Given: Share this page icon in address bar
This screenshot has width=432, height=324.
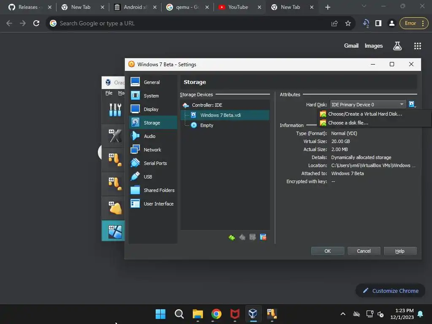Looking at the screenshot, I should click(x=335, y=24).
